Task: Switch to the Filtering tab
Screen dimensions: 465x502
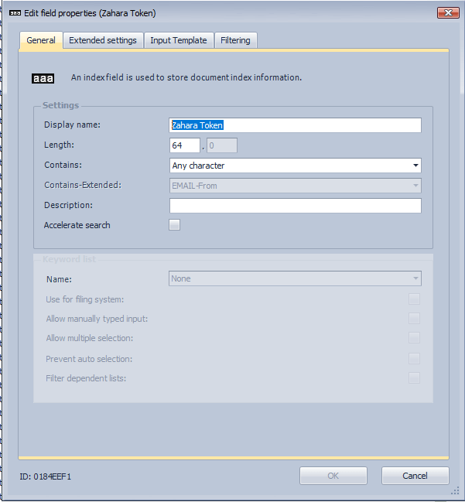Action: coord(235,40)
